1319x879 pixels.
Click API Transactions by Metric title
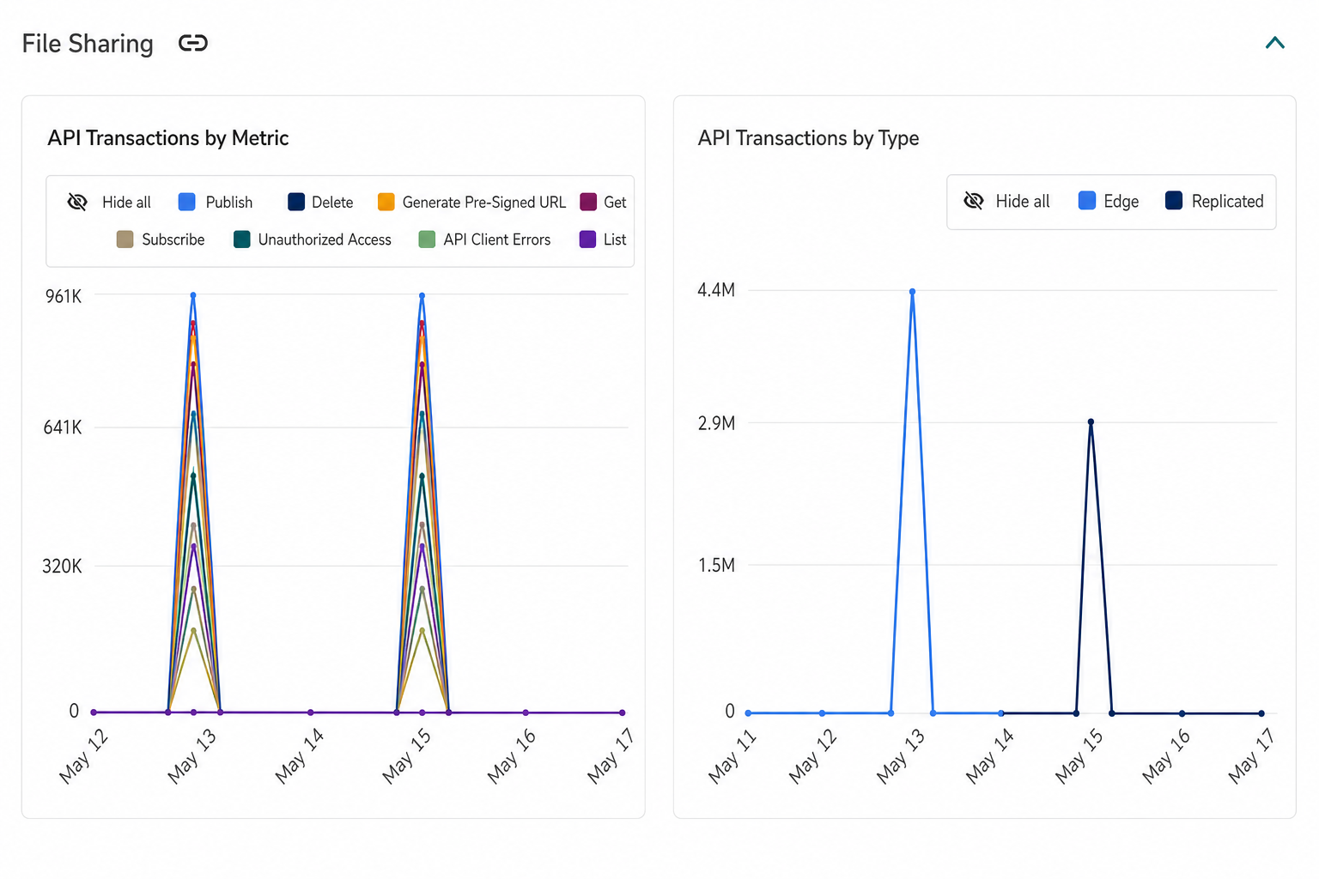[x=168, y=138]
